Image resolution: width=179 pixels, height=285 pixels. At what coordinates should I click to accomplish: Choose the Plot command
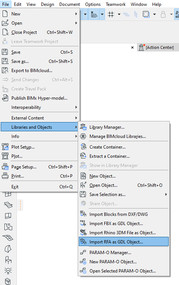(40, 156)
